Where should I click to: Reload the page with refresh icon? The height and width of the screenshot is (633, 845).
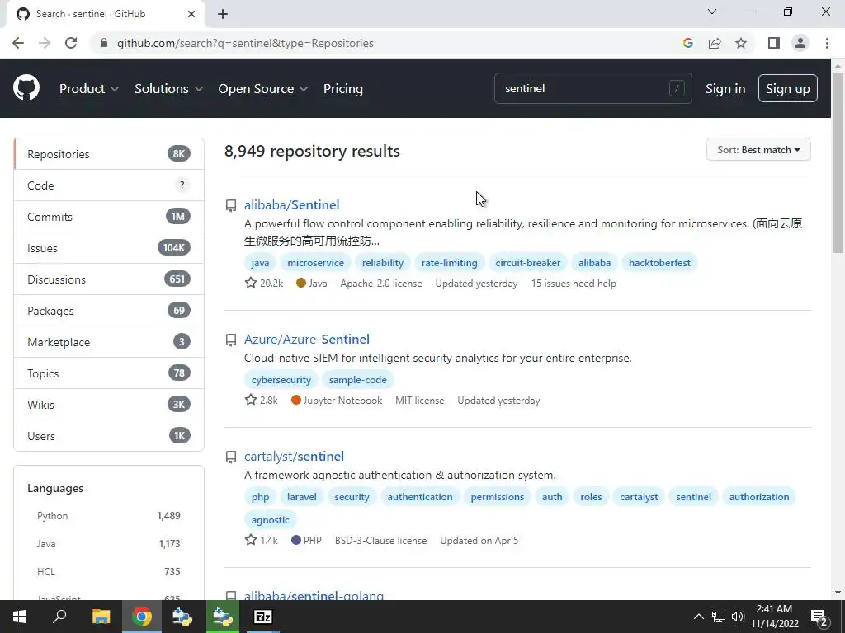pyautogui.click(x=71, y=43)
